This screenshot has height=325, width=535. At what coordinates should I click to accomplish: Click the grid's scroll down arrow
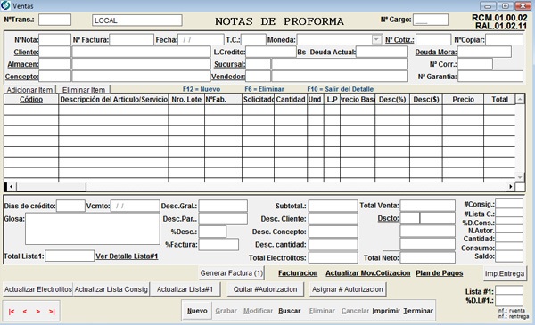point(520,177)
